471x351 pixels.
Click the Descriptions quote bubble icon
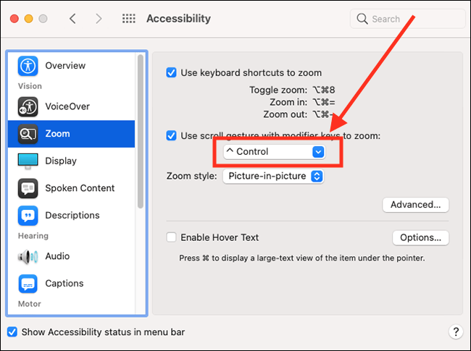(28, 216)
